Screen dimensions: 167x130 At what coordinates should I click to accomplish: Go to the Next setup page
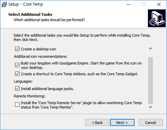[122, 123]
